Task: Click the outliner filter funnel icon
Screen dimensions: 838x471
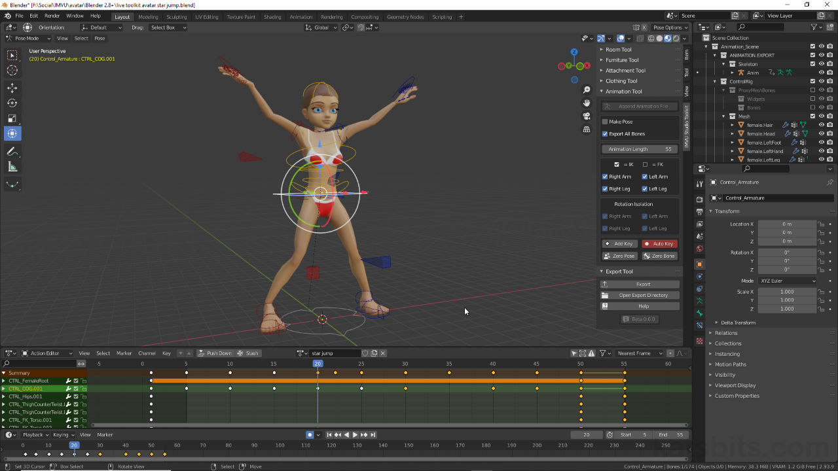Action: (814, 27)
